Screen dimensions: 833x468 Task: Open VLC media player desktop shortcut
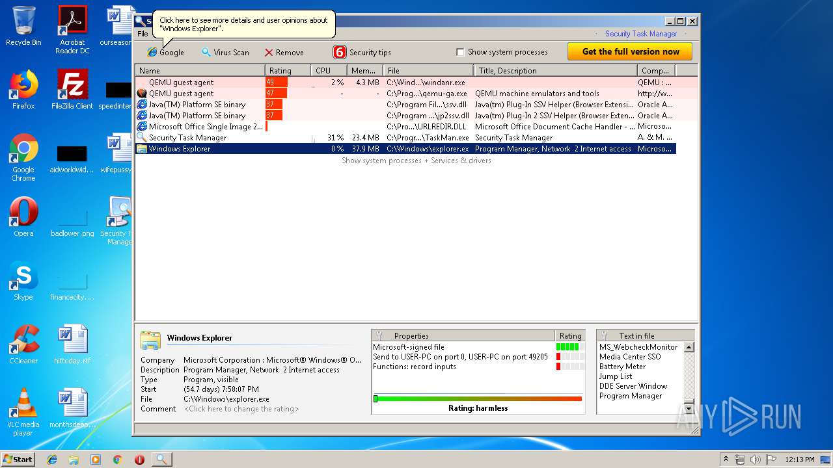(x=23, y=412)
